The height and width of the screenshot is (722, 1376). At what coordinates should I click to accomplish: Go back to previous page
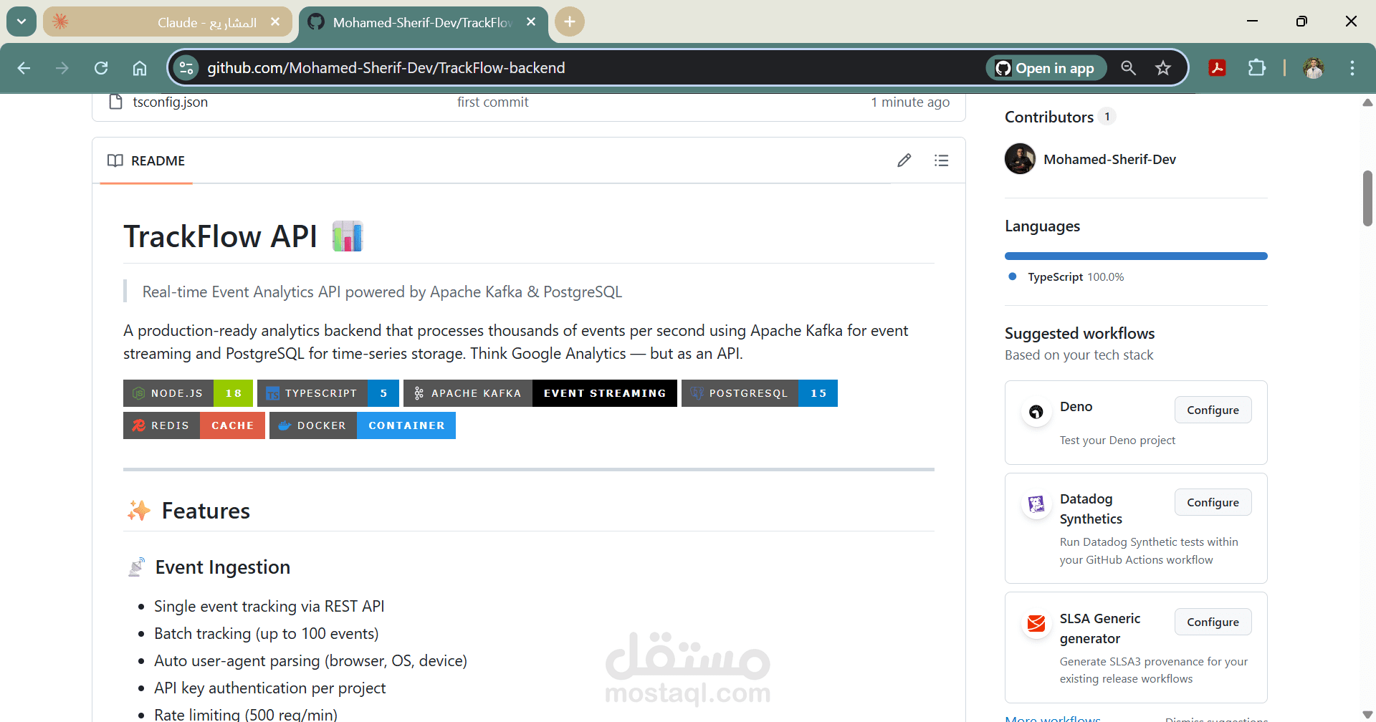pos(24,68)
